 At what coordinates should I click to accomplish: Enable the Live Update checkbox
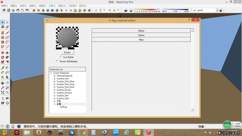[61, 57]
